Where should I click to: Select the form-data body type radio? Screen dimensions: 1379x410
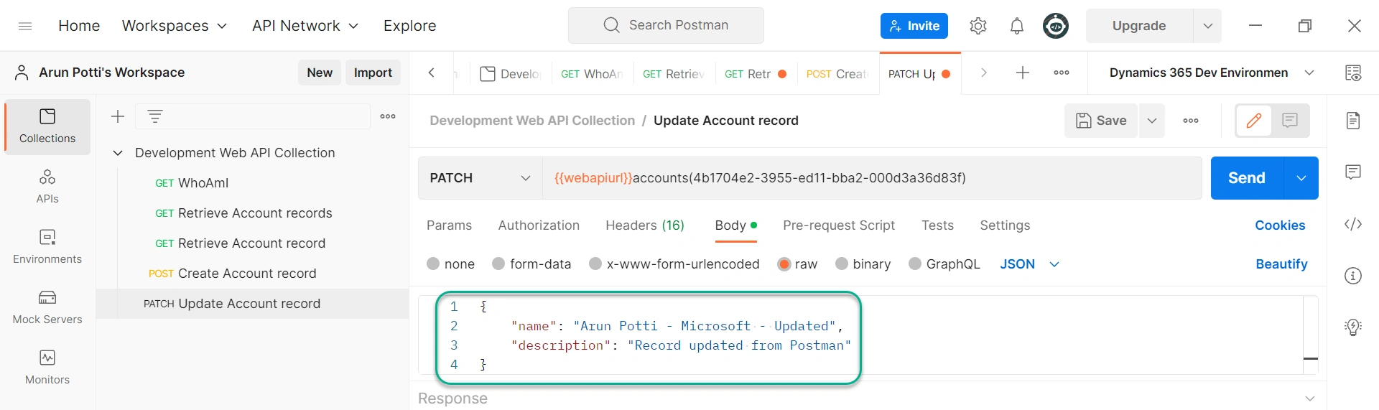498,264
